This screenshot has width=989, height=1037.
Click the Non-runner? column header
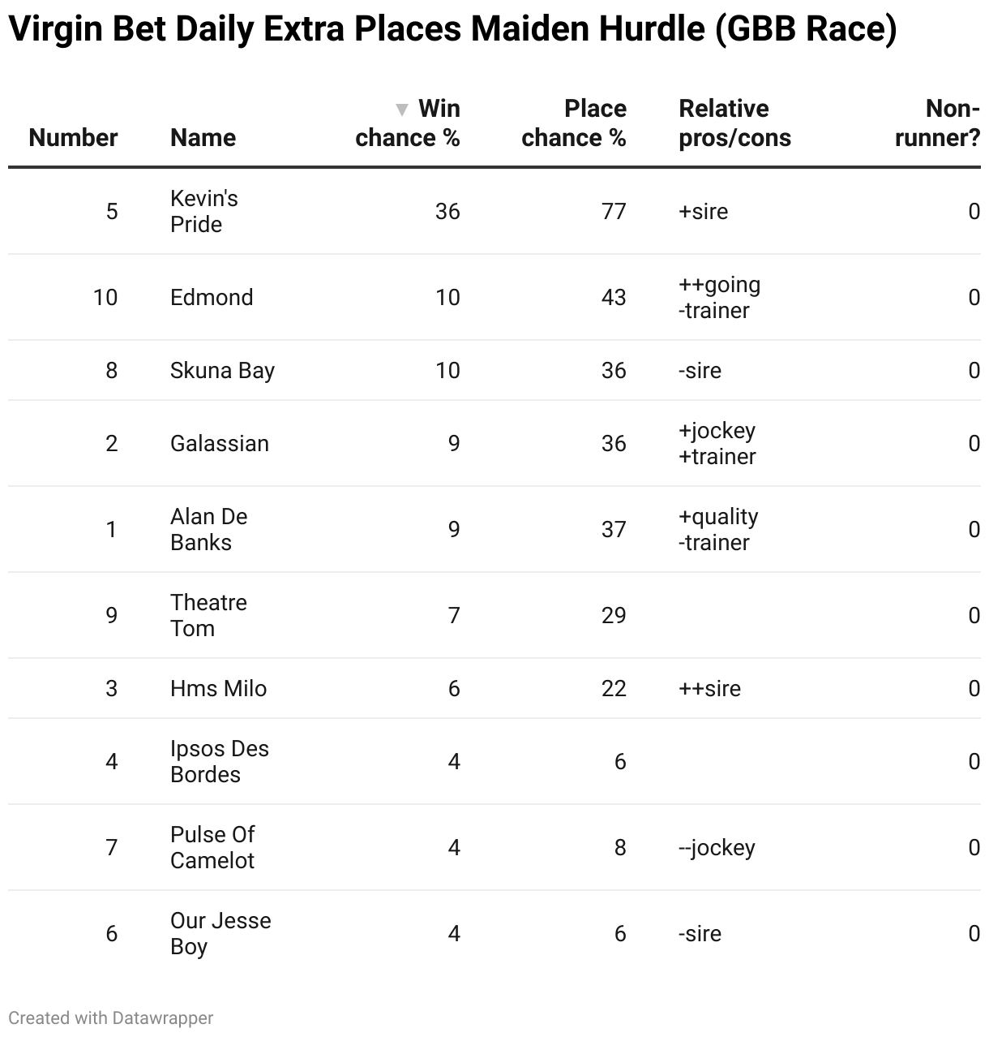937,123
